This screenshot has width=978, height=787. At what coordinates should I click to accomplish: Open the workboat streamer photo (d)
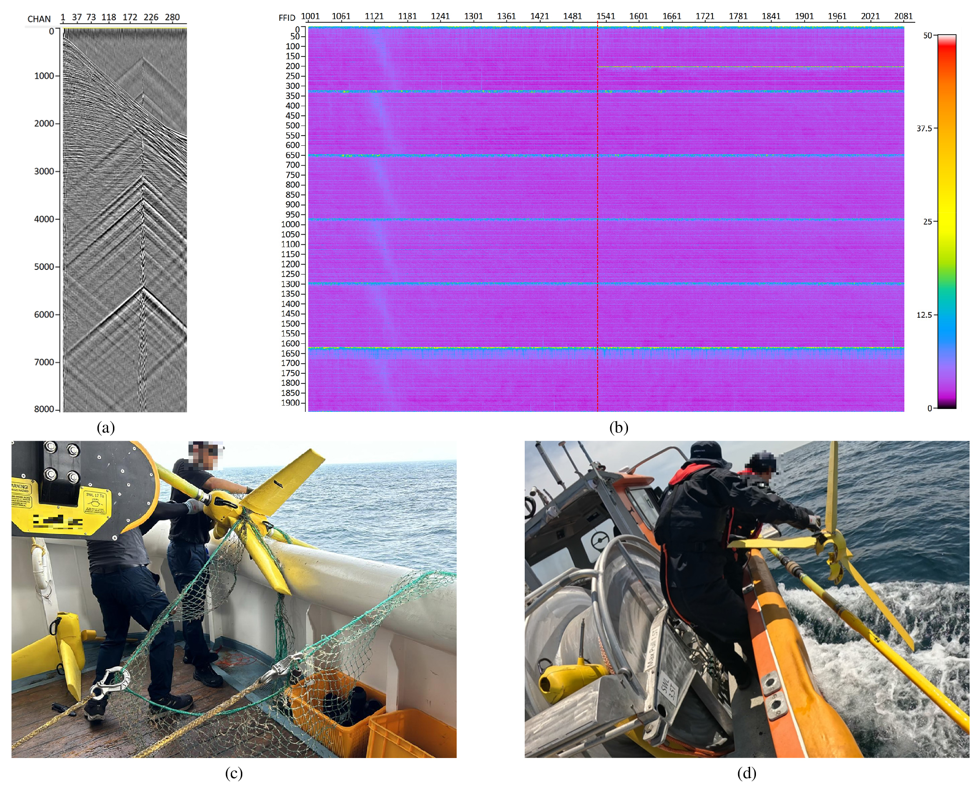tap(746, 599)
